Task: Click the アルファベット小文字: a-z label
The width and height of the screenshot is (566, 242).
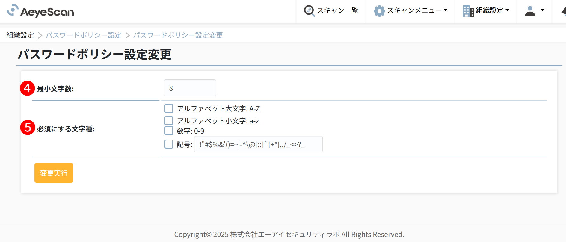Action: click(x=218, y=121)
